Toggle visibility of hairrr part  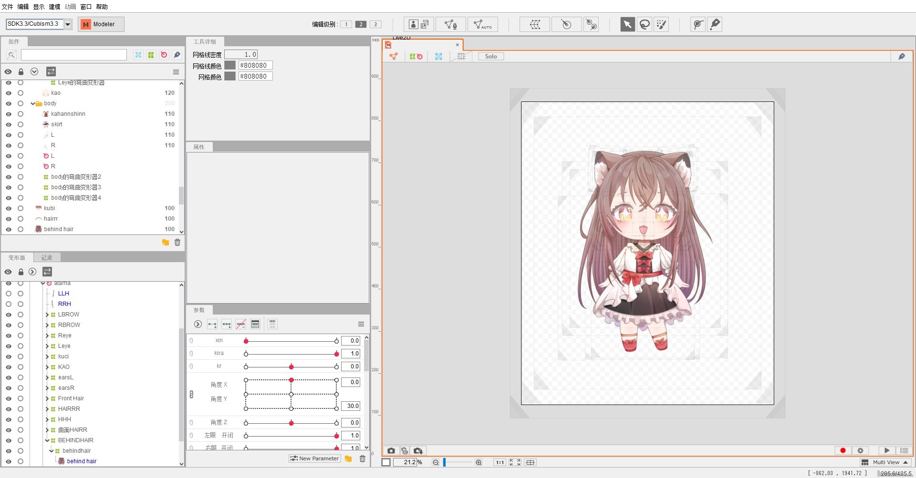(x=9, y=219)
